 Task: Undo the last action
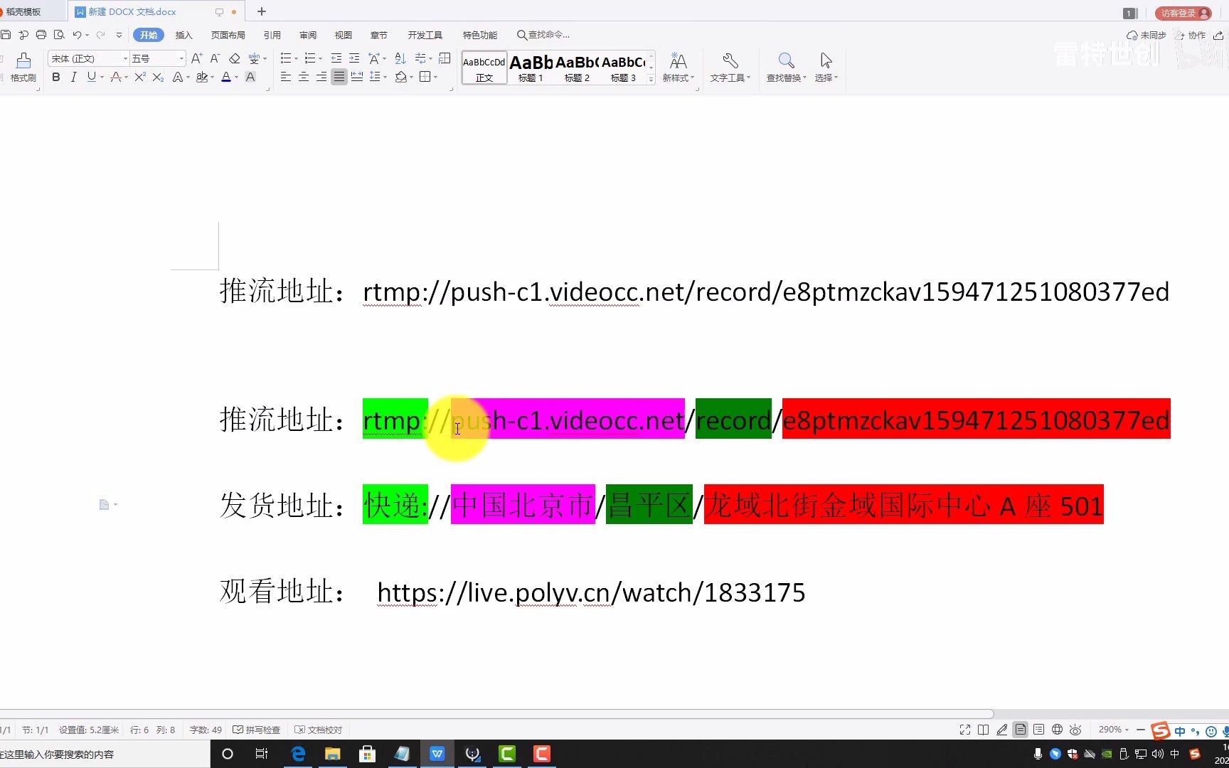click(x=77, y=34)
